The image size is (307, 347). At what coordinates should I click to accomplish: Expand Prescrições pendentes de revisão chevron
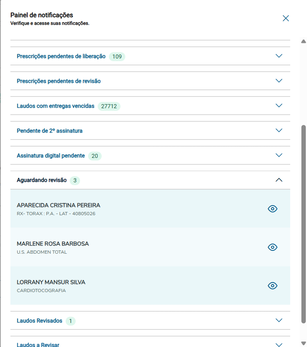pos(279,81)
